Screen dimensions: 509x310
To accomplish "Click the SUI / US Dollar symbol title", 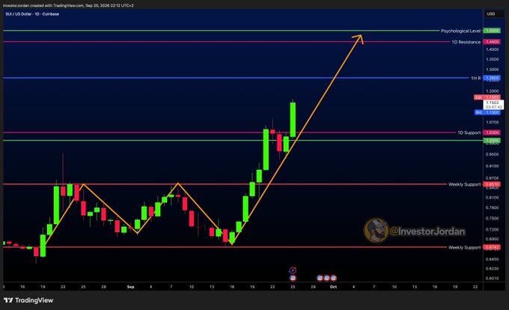I will pos(32,14).
